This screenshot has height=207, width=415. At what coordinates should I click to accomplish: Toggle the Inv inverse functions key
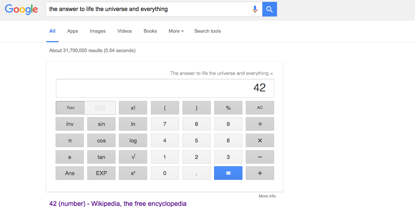70,124
